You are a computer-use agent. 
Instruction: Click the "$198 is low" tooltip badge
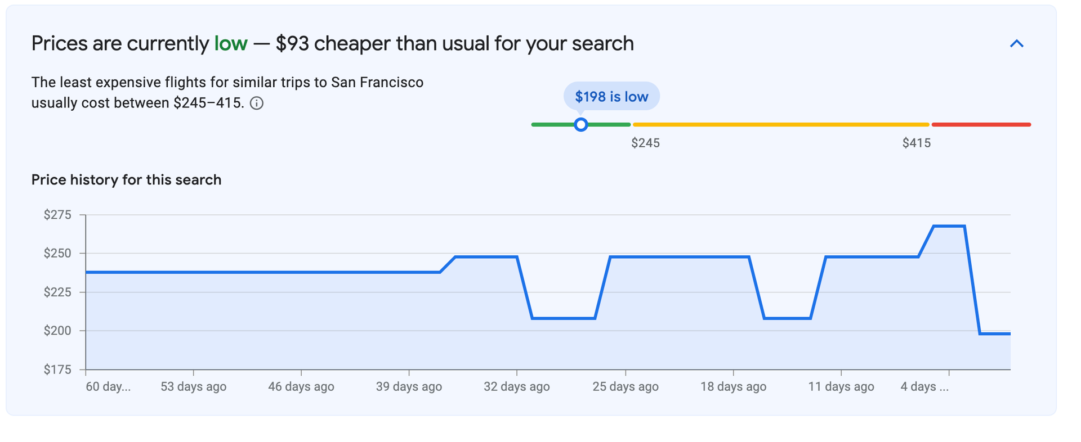pos(611,96)
